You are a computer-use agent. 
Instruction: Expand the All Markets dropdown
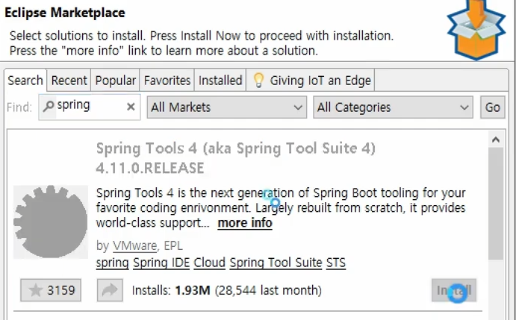pyautogui.click(x=227, y=107)
